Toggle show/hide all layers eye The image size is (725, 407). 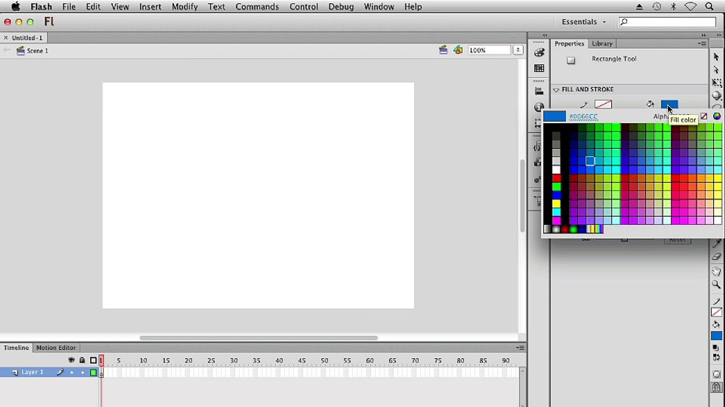tap(71, 360)
